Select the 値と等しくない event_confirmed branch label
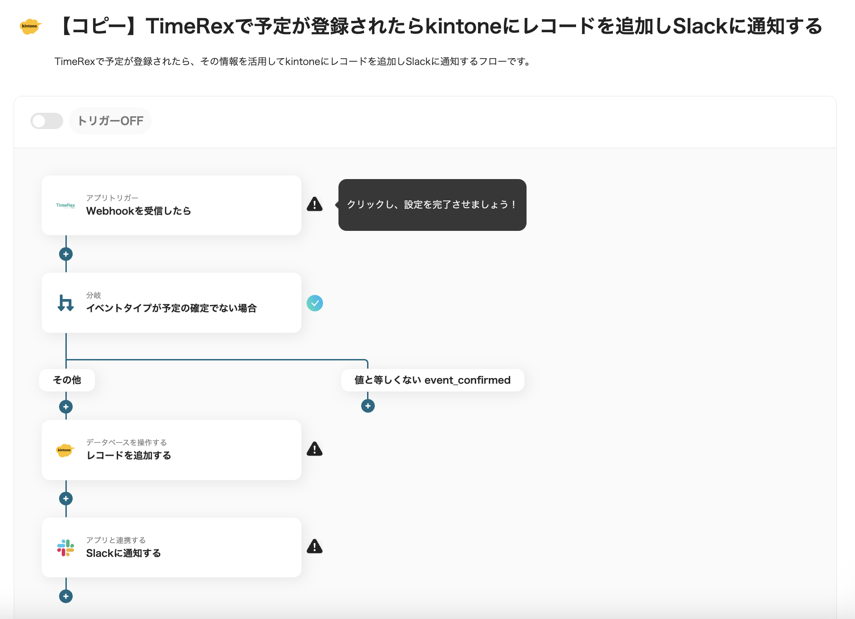 click(x=432, y=380)
